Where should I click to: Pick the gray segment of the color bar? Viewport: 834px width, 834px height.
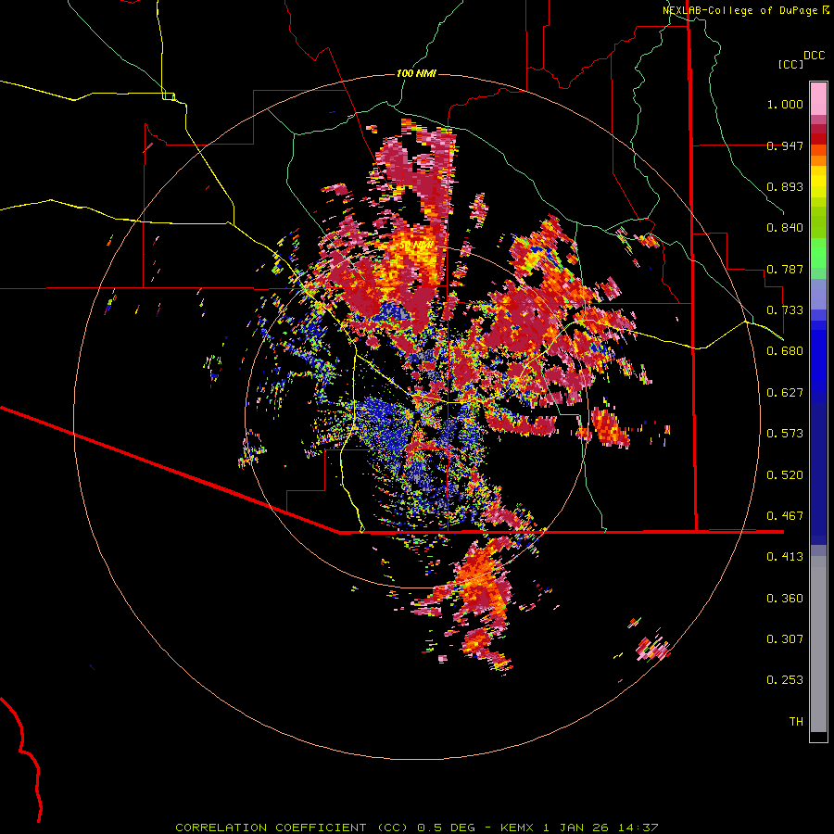point(818,644)
